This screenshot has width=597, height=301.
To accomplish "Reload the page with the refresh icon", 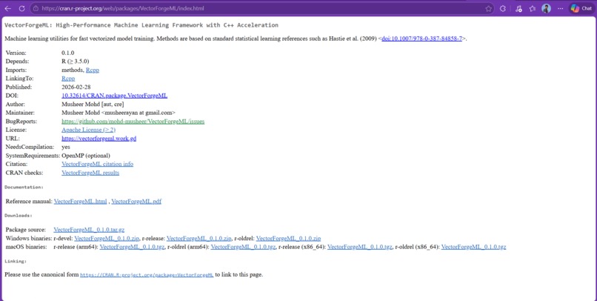I will tap(21, 8).
